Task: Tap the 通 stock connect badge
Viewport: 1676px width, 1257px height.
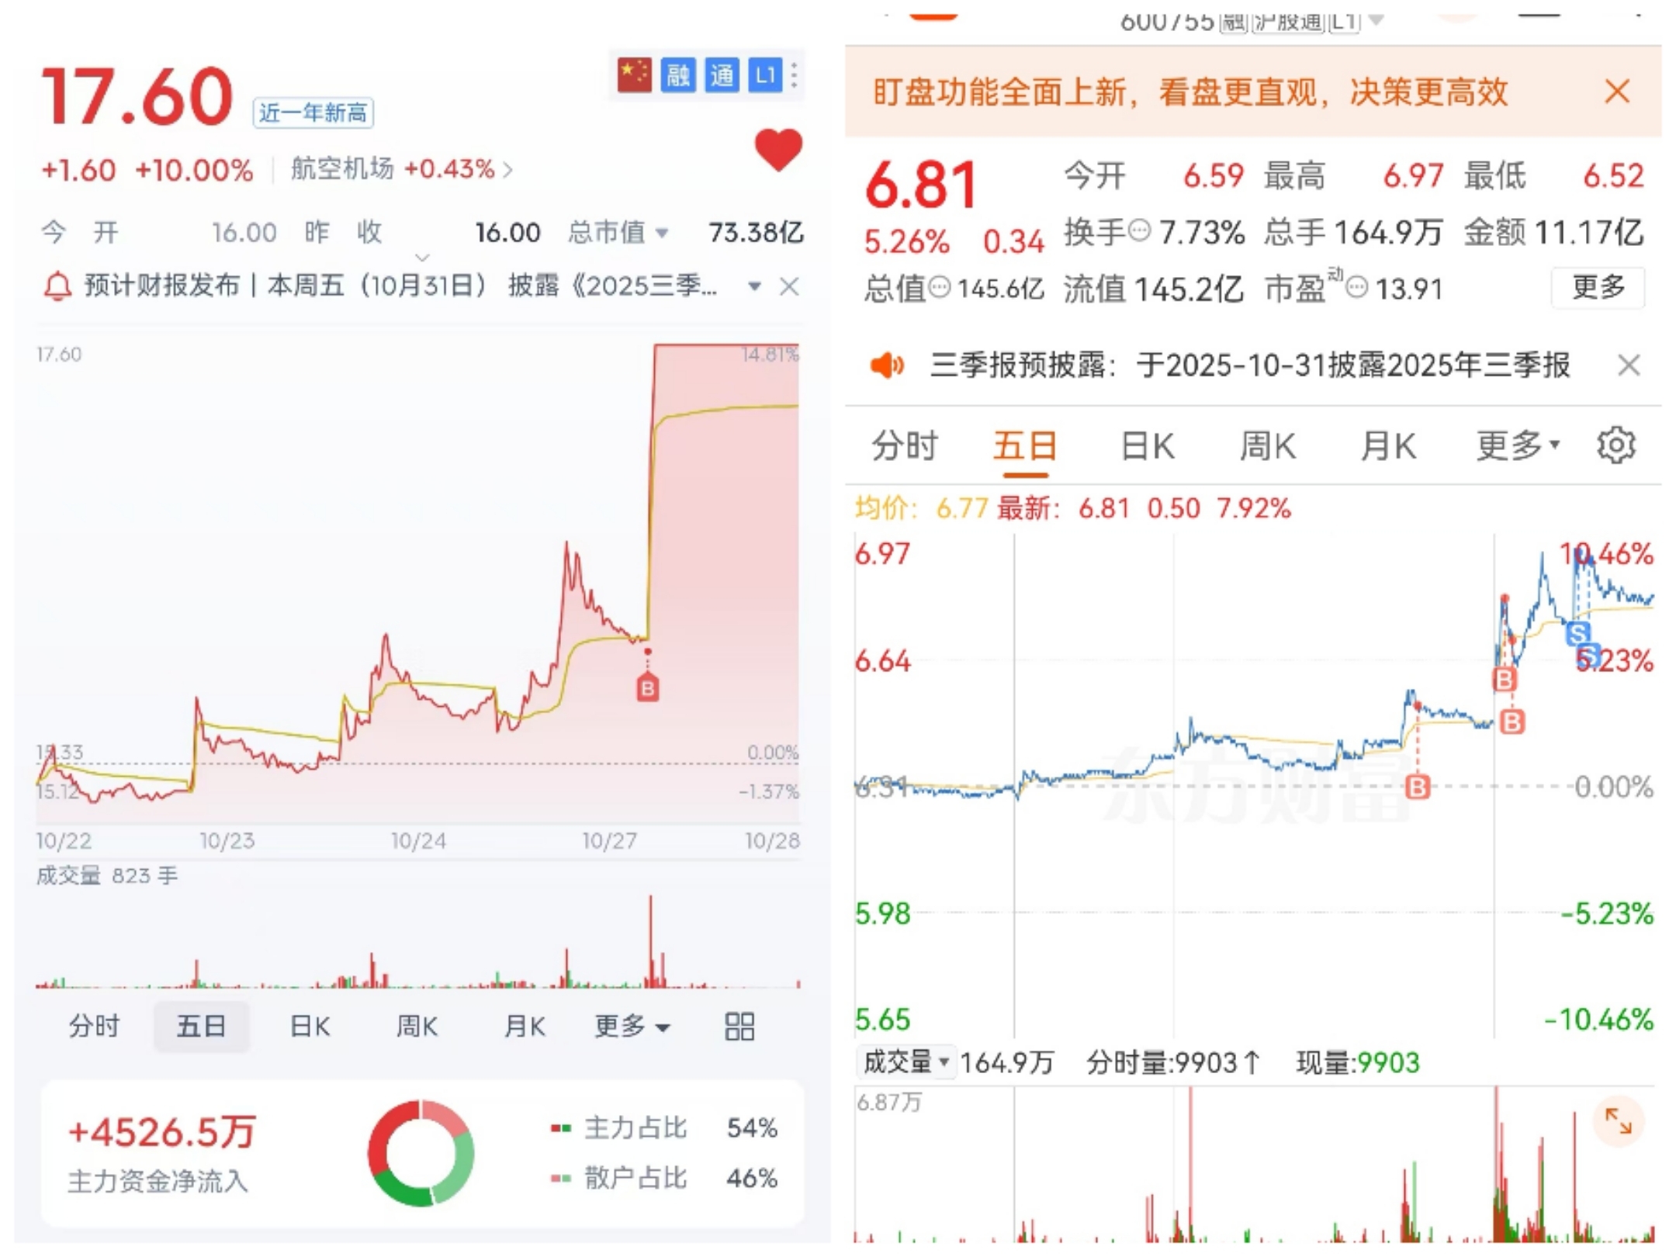Action: click(x=722, y=75)
